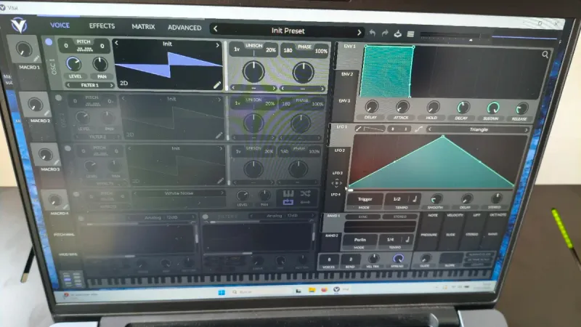Toggle sample random phase shuffle icon
Screen dimensions: 581x327
[305, 193]
